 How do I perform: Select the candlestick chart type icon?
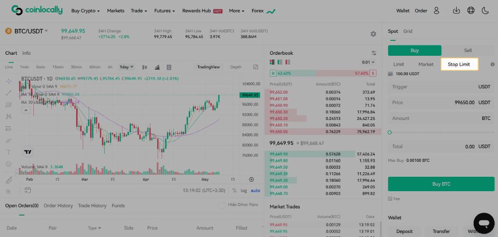(145, 67)
